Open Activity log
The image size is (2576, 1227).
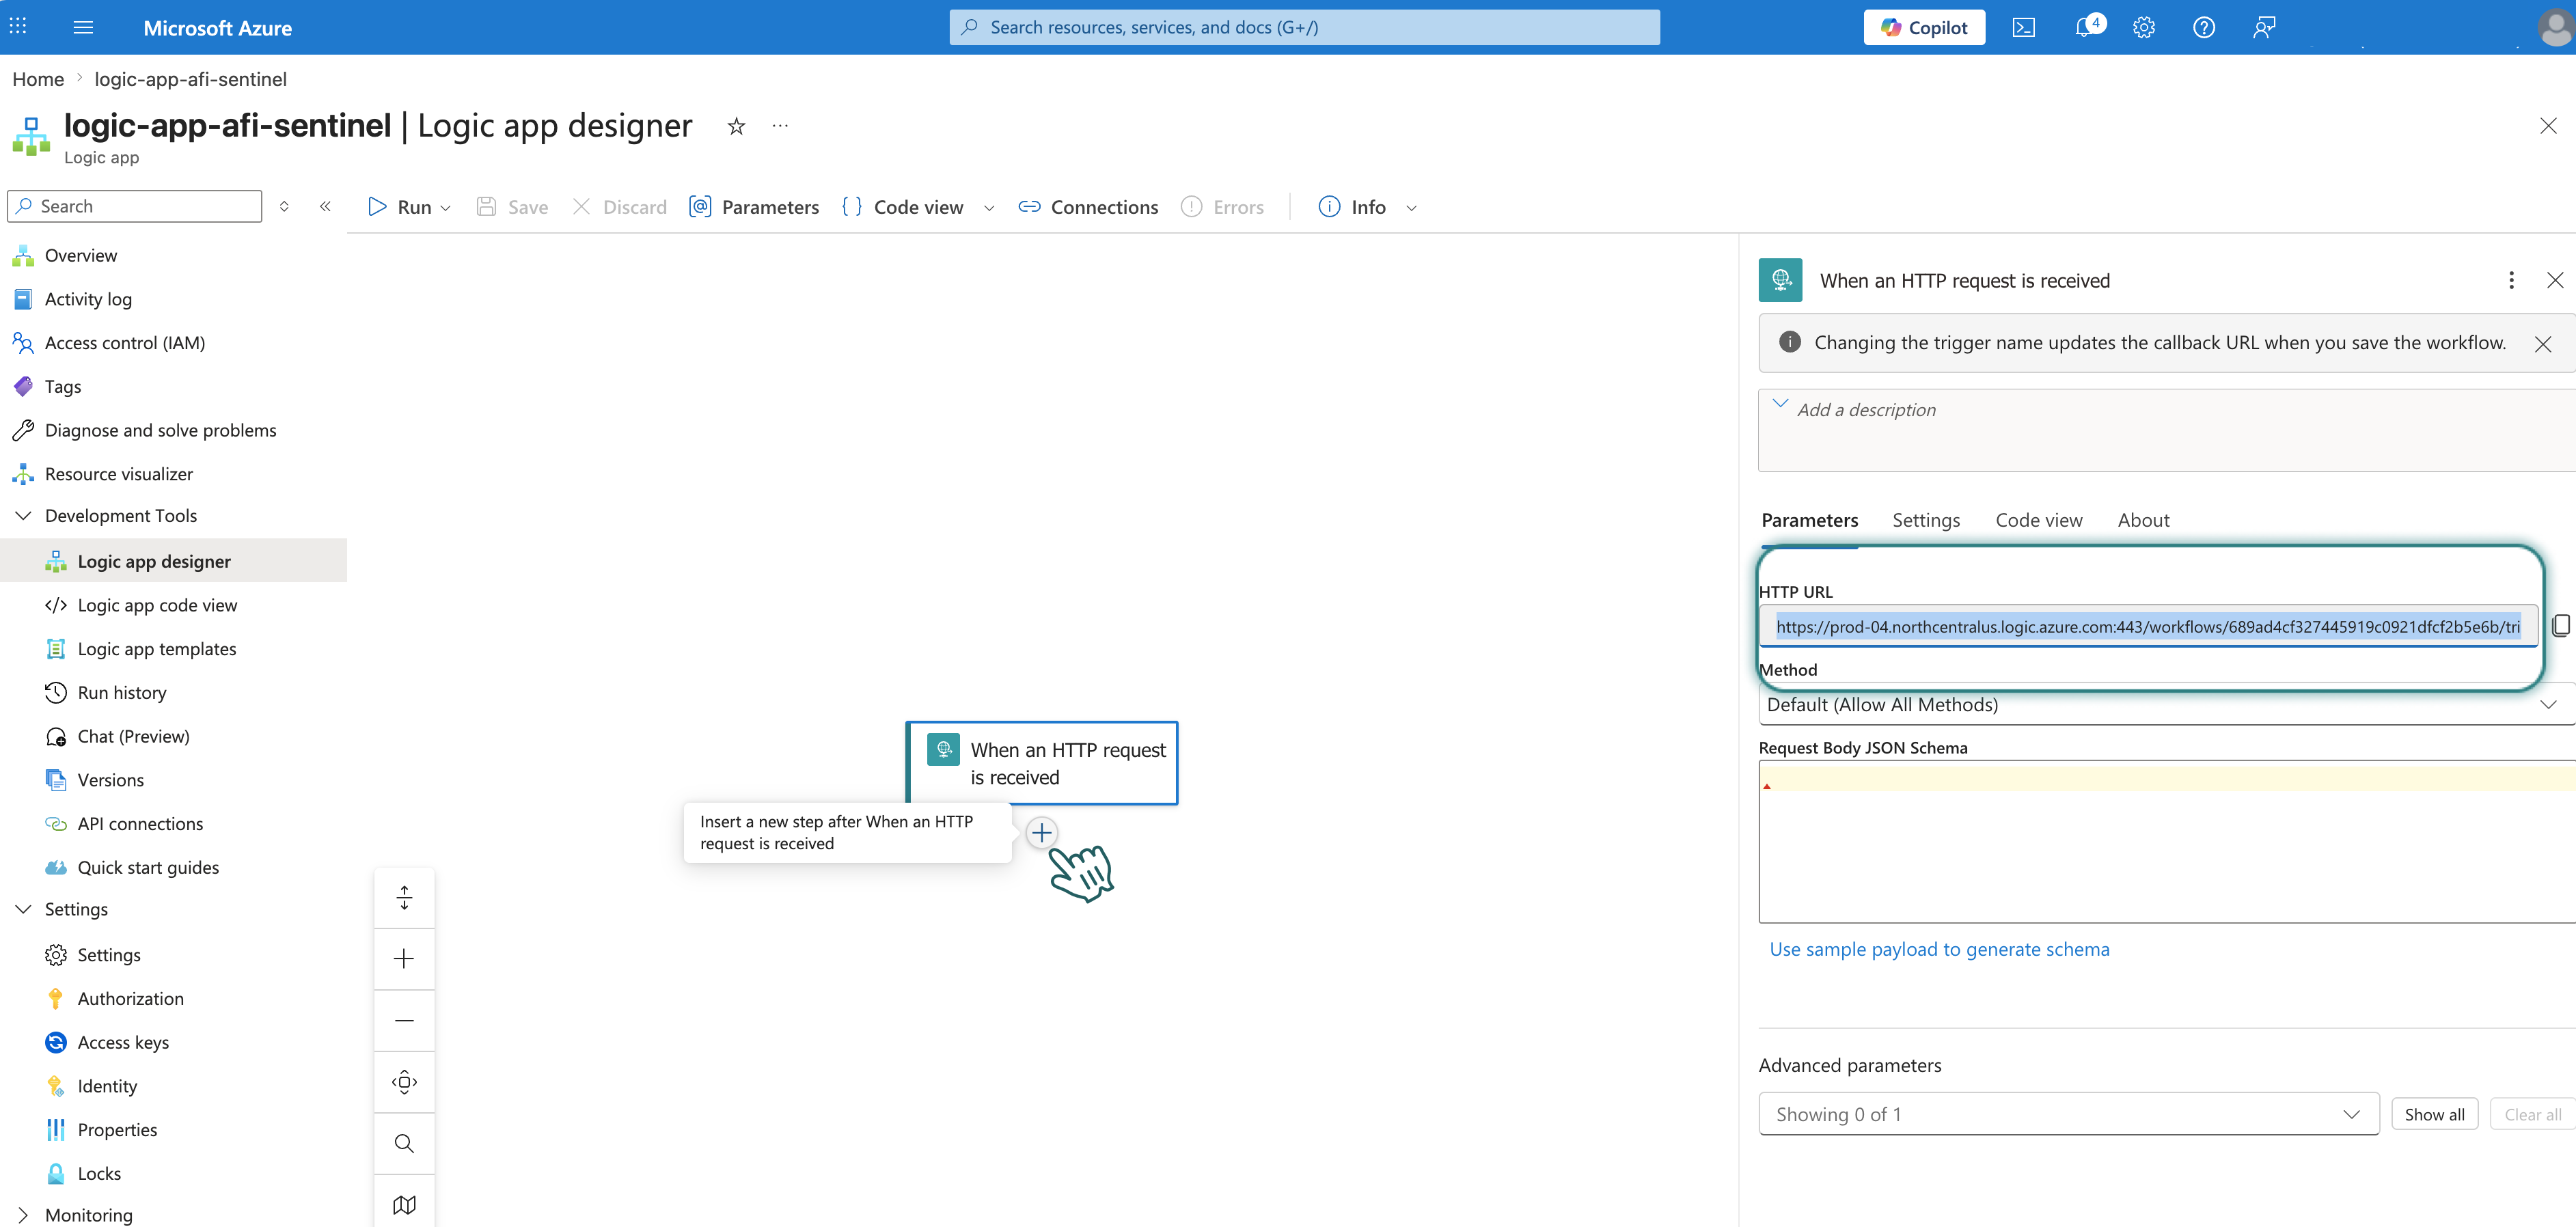[88, 299]
